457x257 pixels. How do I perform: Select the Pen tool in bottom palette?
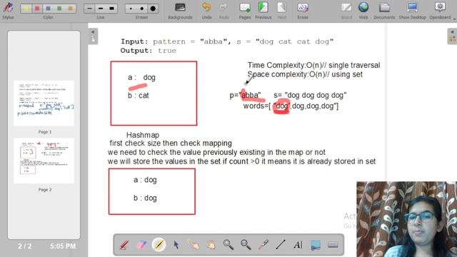coord(124,245)
